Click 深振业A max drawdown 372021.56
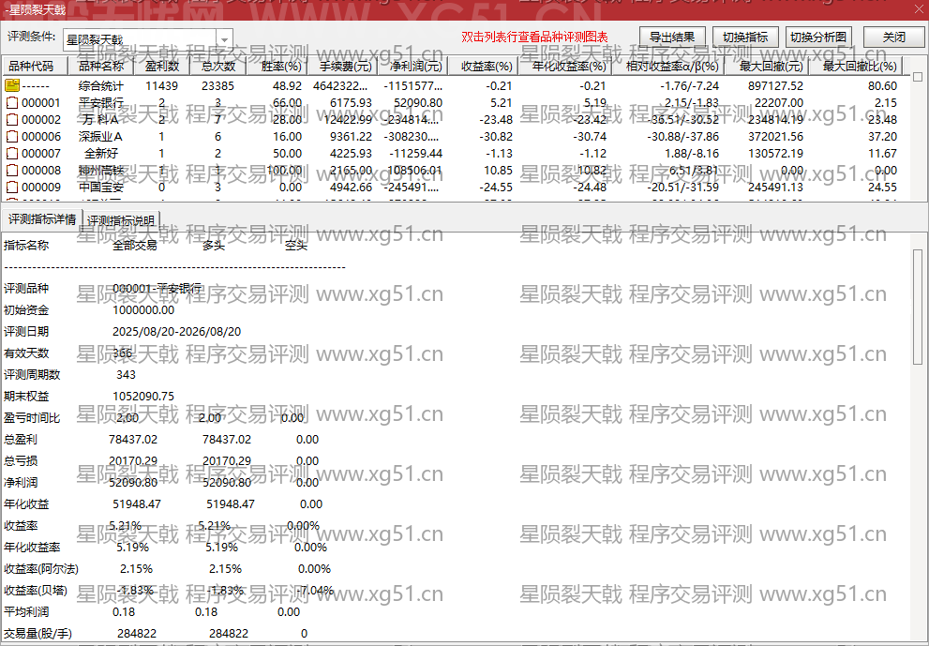Viewport: 929px width, 646px height. pyautogui.click(x=775, y=136)
